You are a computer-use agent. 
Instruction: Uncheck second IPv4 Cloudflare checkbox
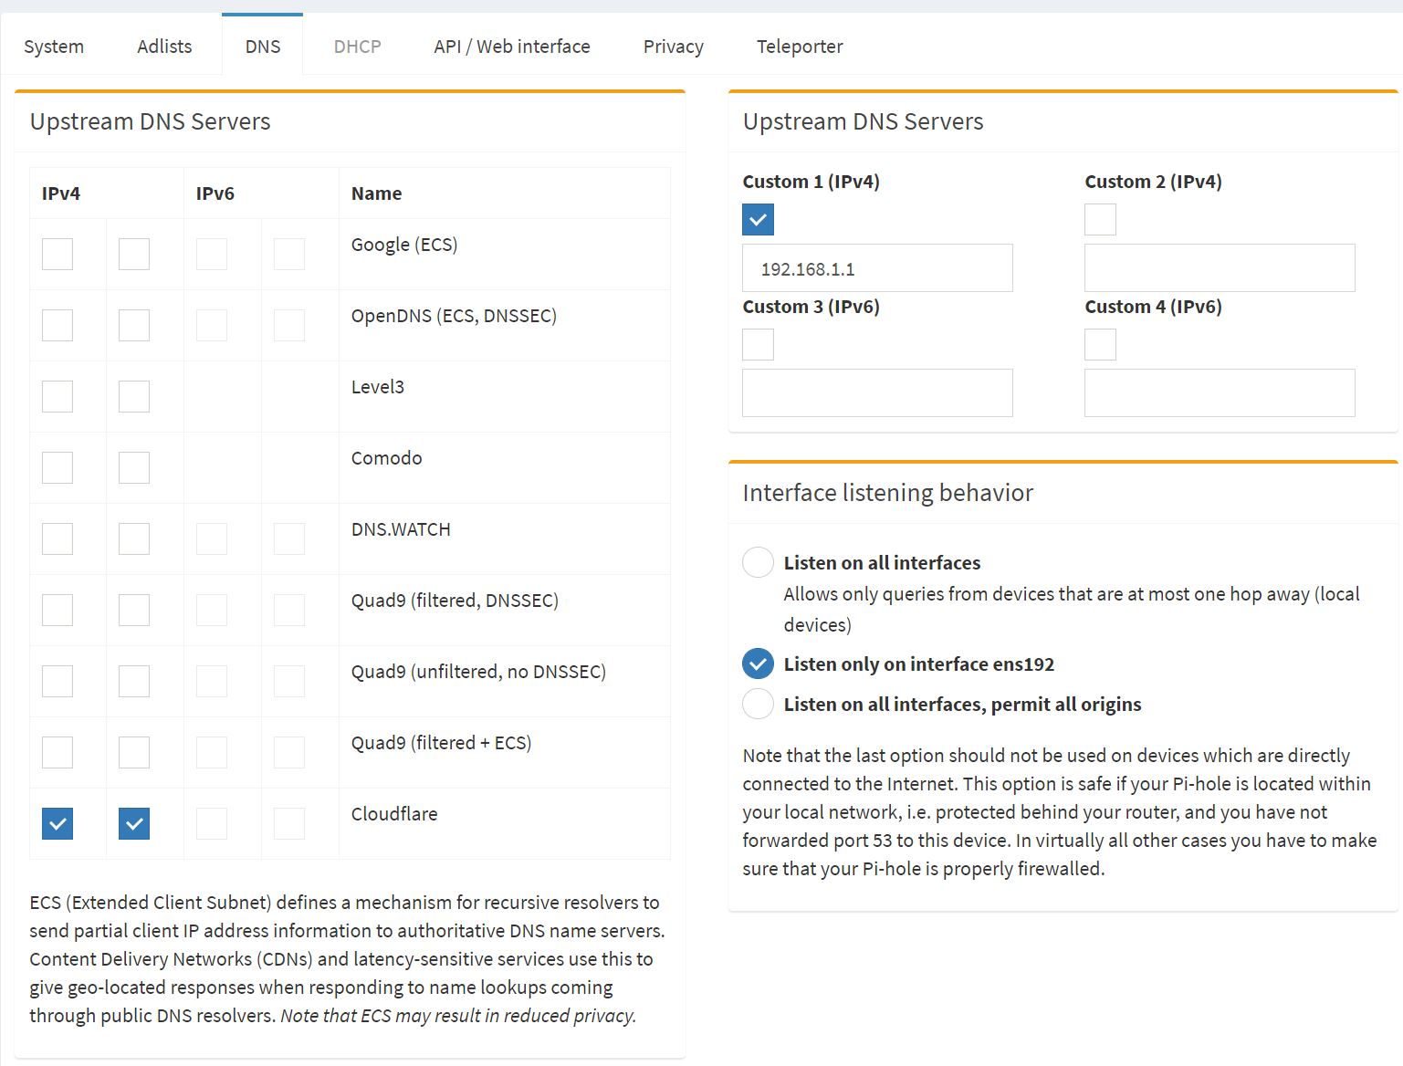[134, 823]
